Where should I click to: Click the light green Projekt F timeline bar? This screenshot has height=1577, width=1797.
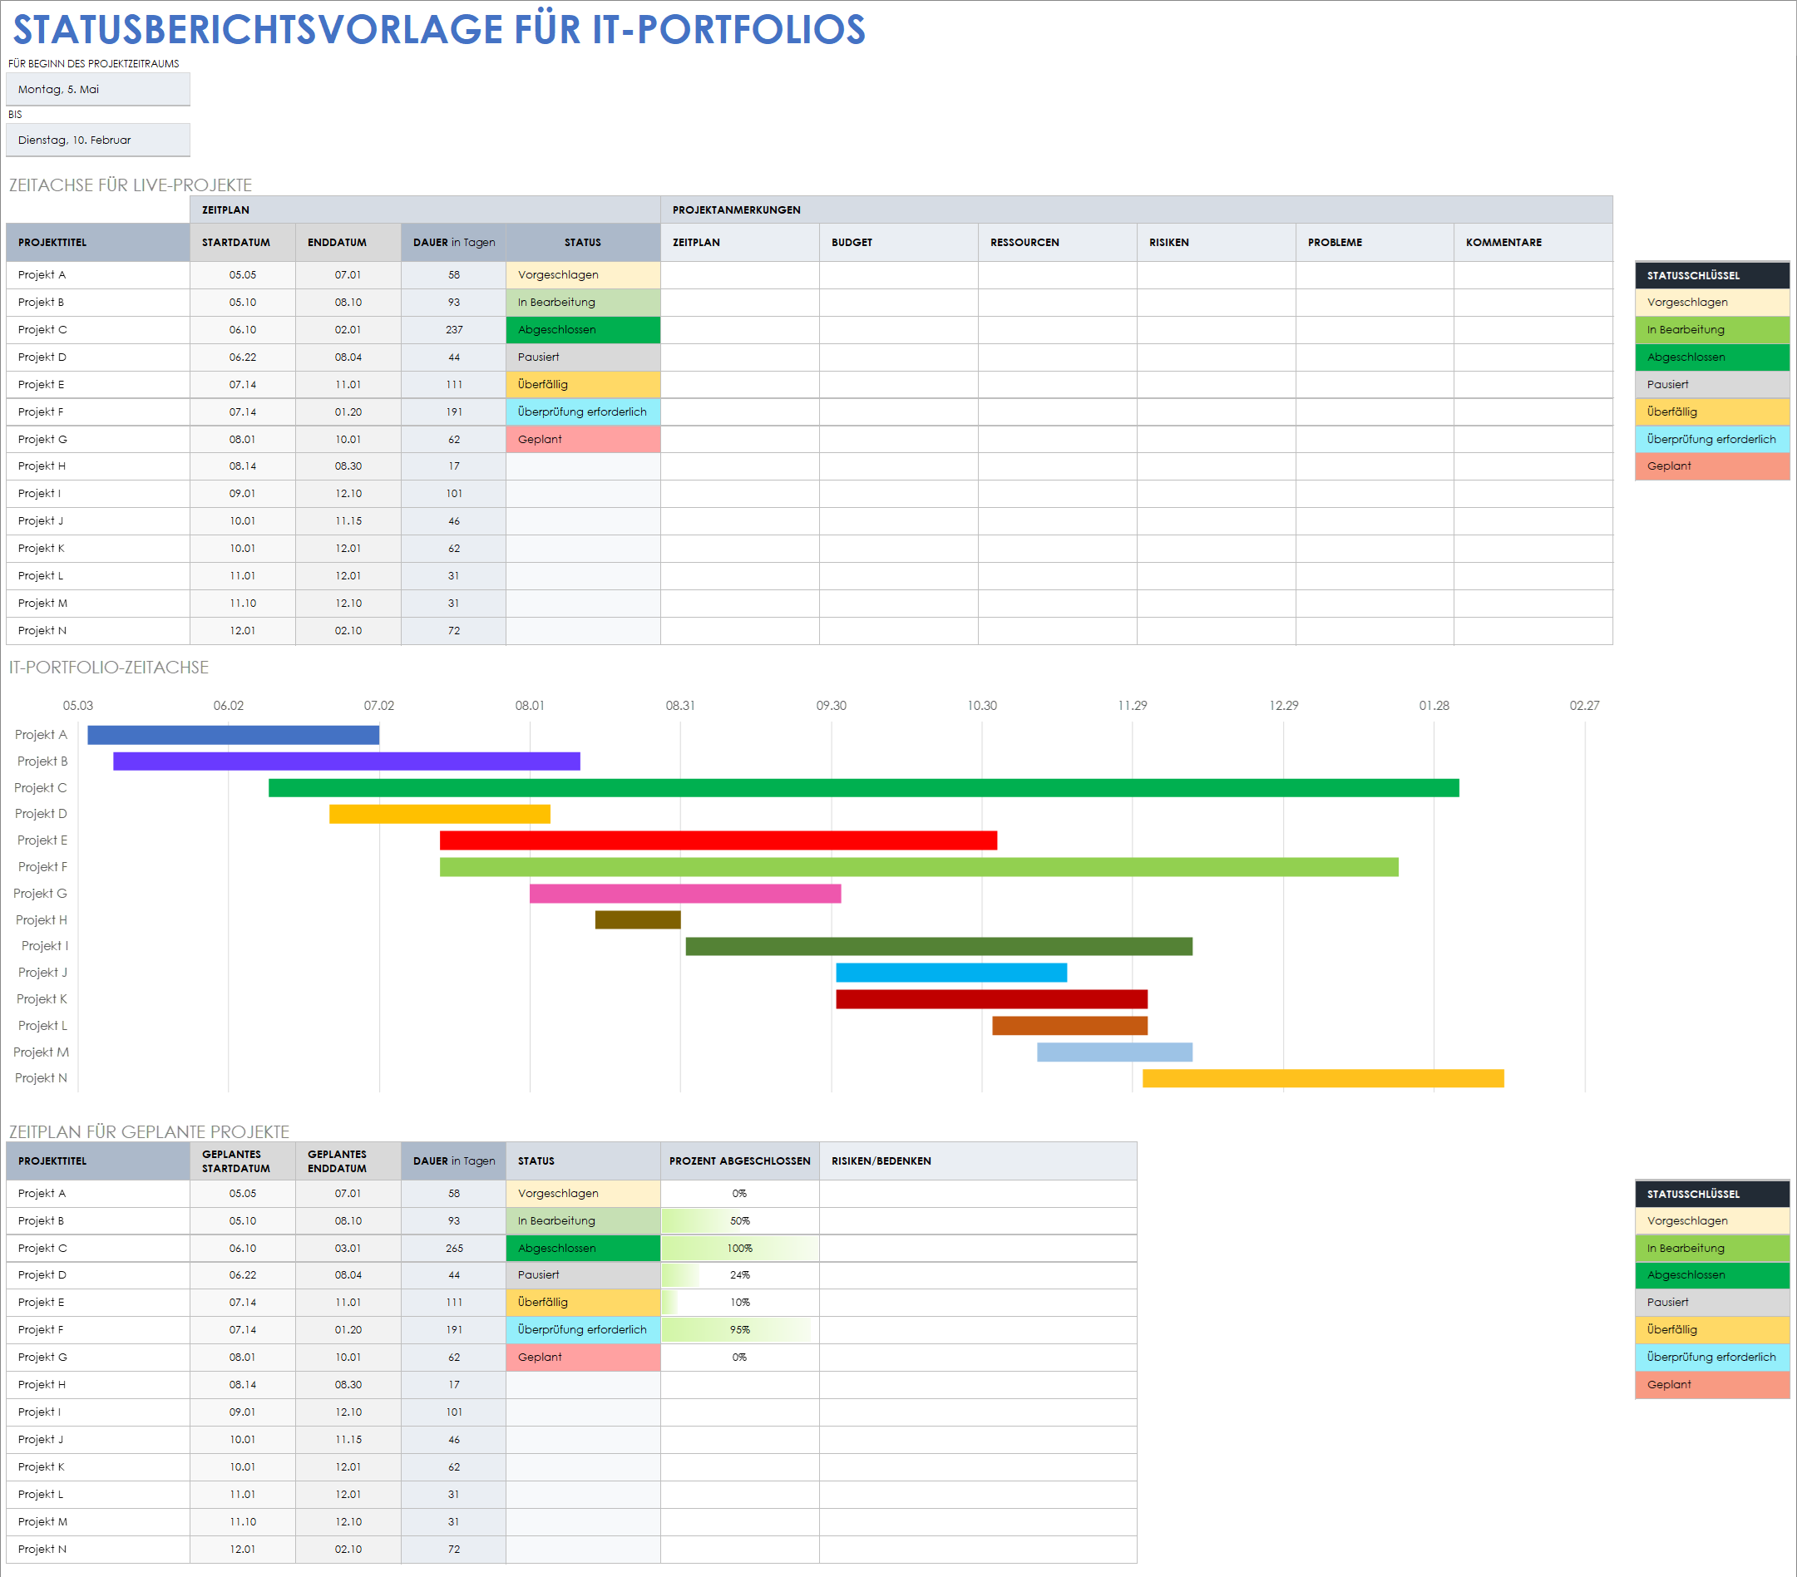(919, 867)
